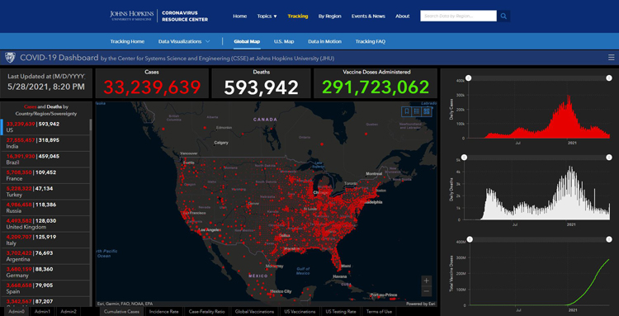
Task: Select Russia in the country list
Action: pos(45,208)
